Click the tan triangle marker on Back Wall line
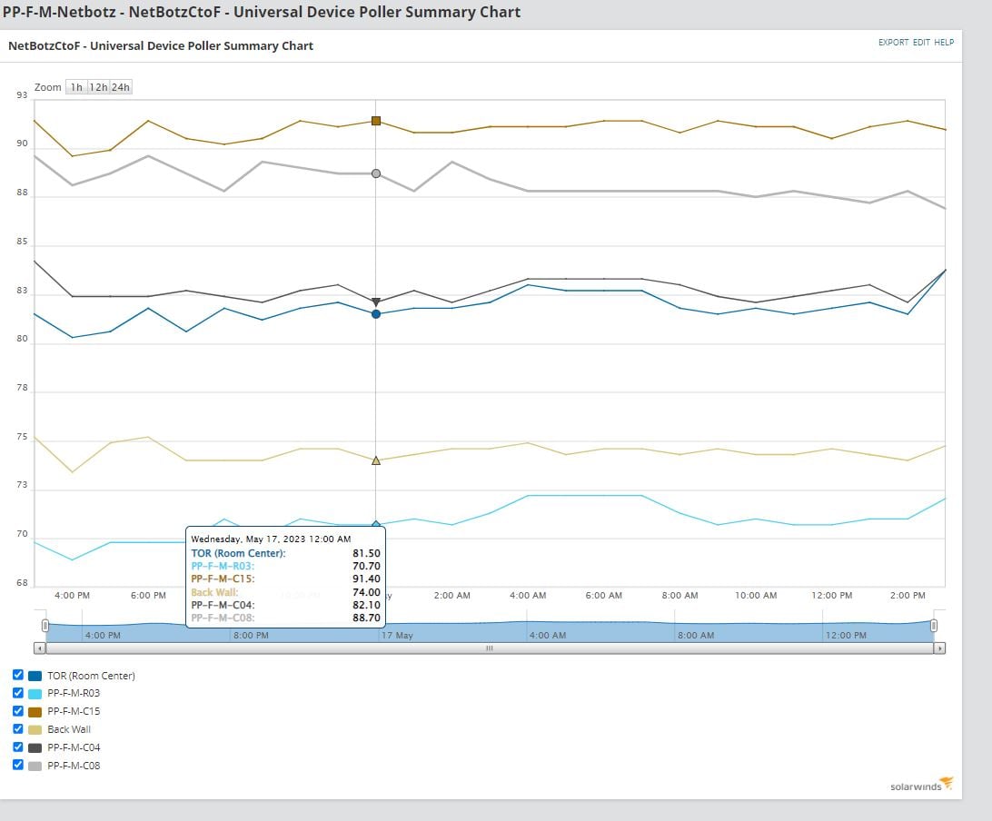This screenshot has height=821, width=992. coord(376,460)
